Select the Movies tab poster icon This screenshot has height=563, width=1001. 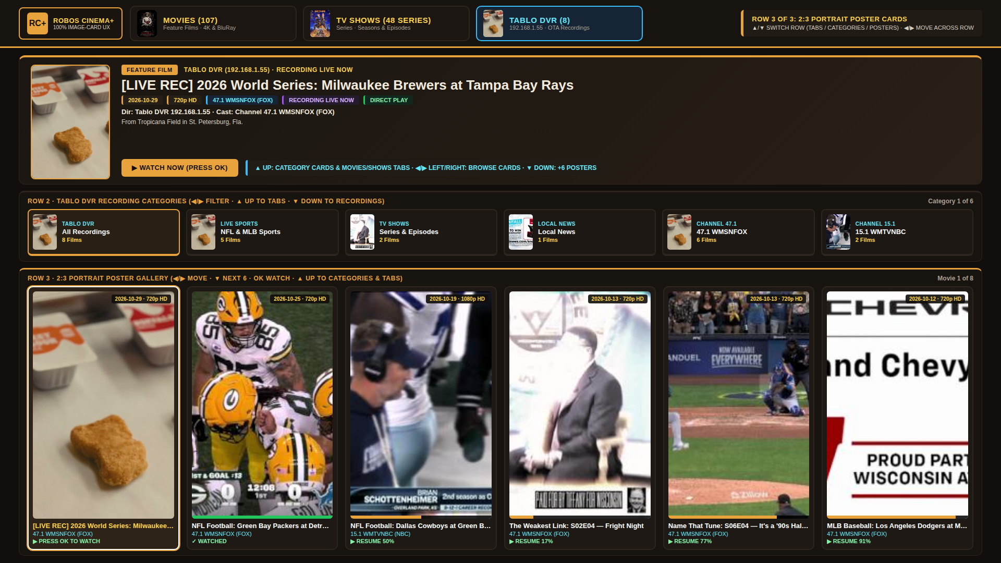coord(147,23)
